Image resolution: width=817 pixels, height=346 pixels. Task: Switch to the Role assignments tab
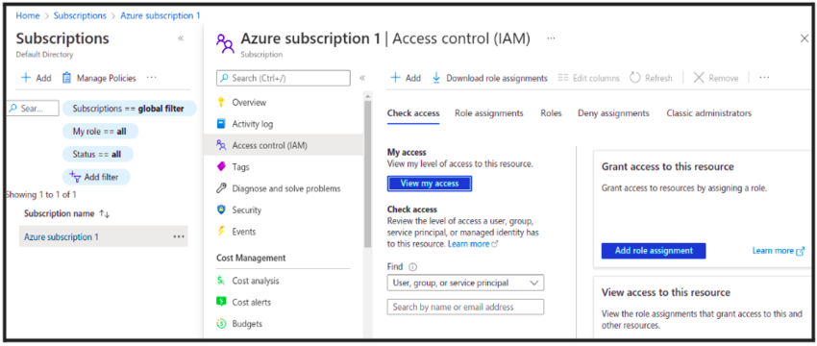(x=488, y=113)
